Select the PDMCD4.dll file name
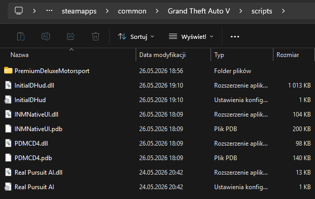Image resolution: width=315 pixels, height=199 pixels. point(31,144)
